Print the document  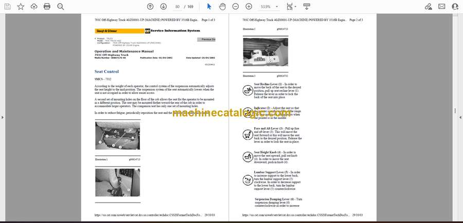47,7
